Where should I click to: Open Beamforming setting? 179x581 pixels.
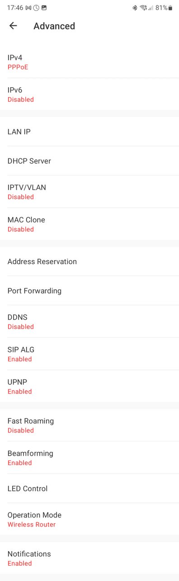pos(89,457)
